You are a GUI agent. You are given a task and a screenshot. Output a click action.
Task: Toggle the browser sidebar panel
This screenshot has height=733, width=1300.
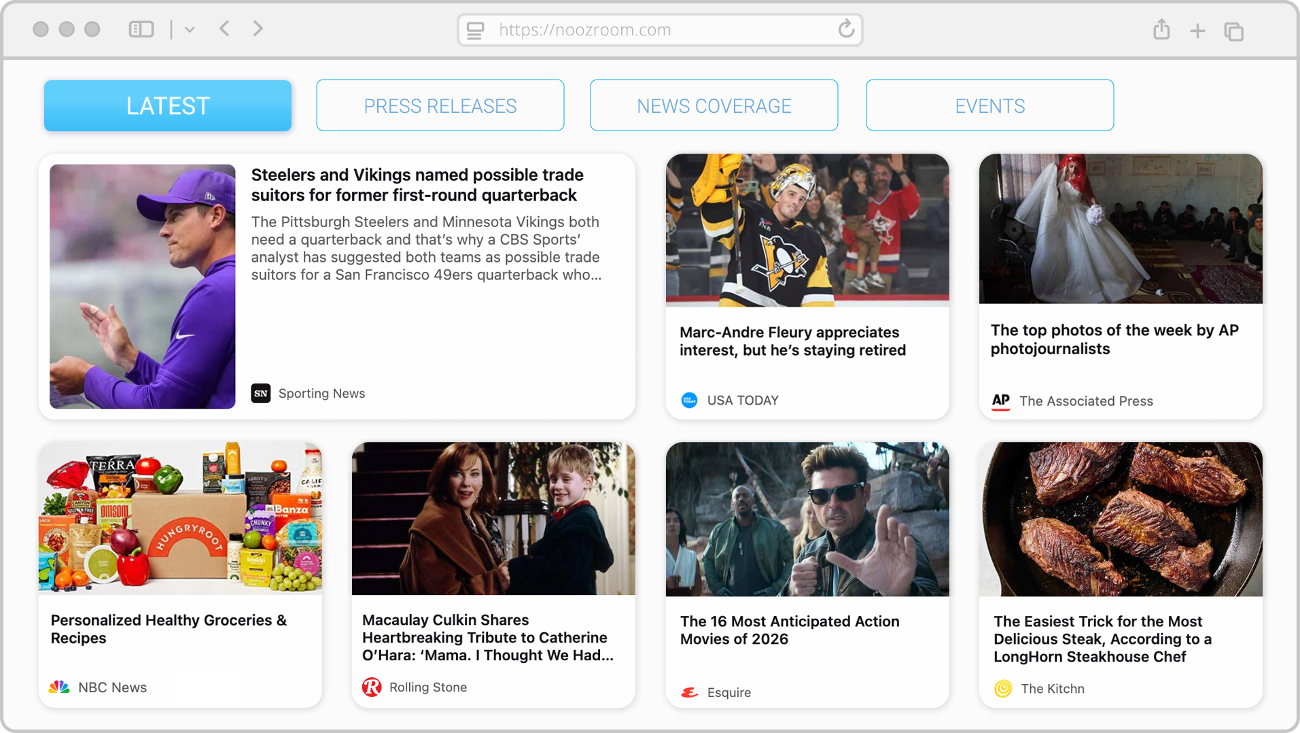click(141, 29)
